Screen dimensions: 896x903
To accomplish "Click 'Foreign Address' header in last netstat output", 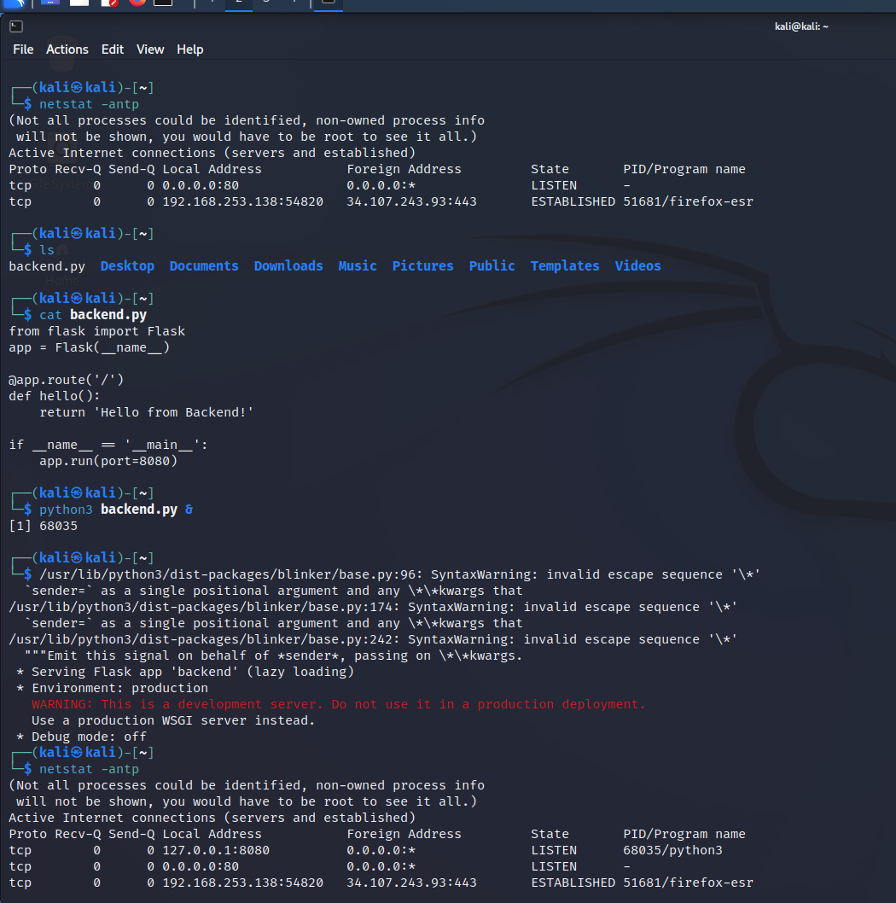I will pyautogui.click(x=404, y=834).
